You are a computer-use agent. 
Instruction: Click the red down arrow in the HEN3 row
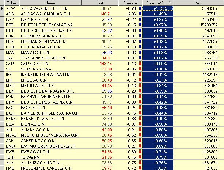click(x=140, y=118)
